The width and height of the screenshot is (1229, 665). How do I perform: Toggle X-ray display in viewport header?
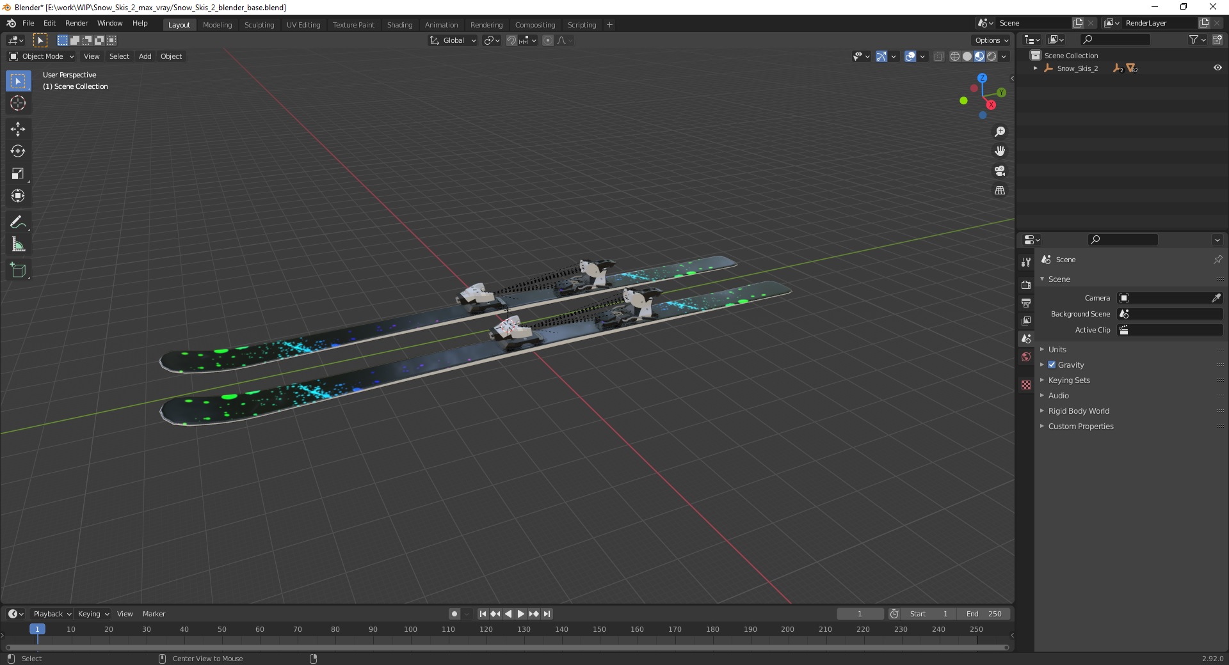(938, 56)
